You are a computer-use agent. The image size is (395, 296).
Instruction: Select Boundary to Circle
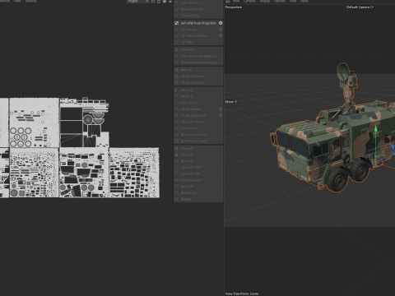198,135
